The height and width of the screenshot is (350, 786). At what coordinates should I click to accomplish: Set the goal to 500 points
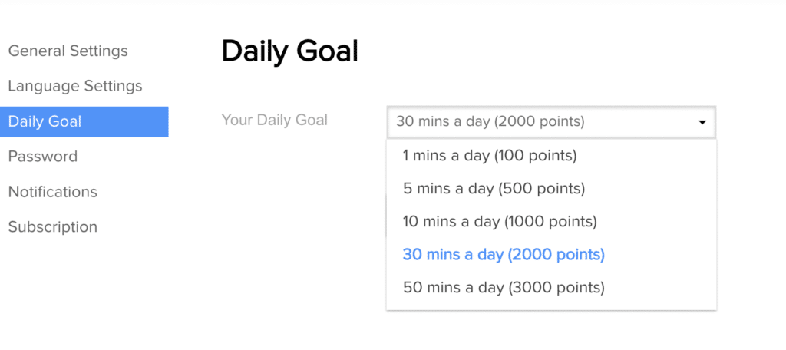(x=543, y=189)
